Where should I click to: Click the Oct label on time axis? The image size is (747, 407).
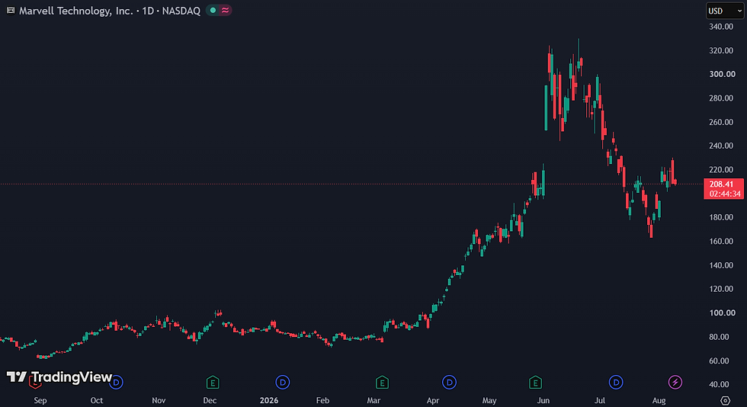(97, 400)
